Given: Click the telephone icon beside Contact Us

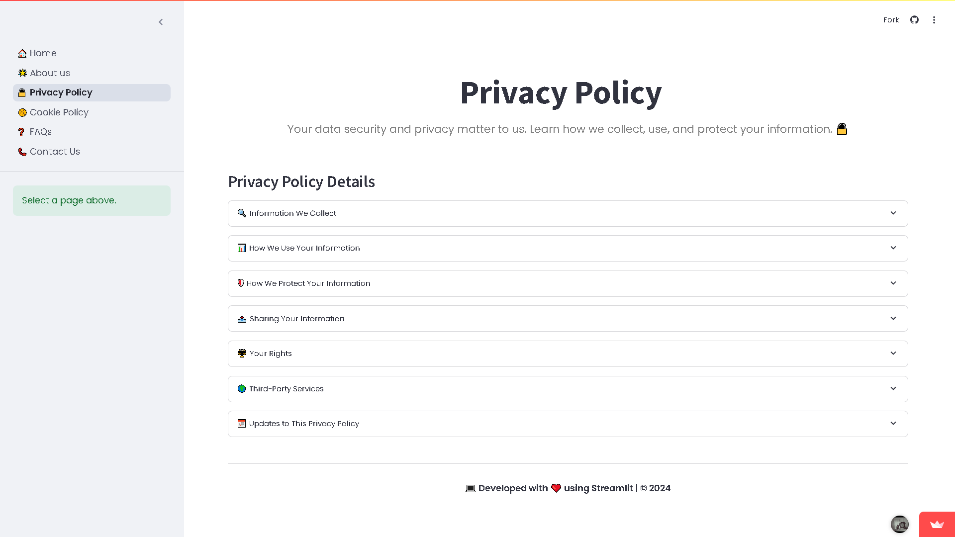Looking at the screenshot, I should 22,152.
